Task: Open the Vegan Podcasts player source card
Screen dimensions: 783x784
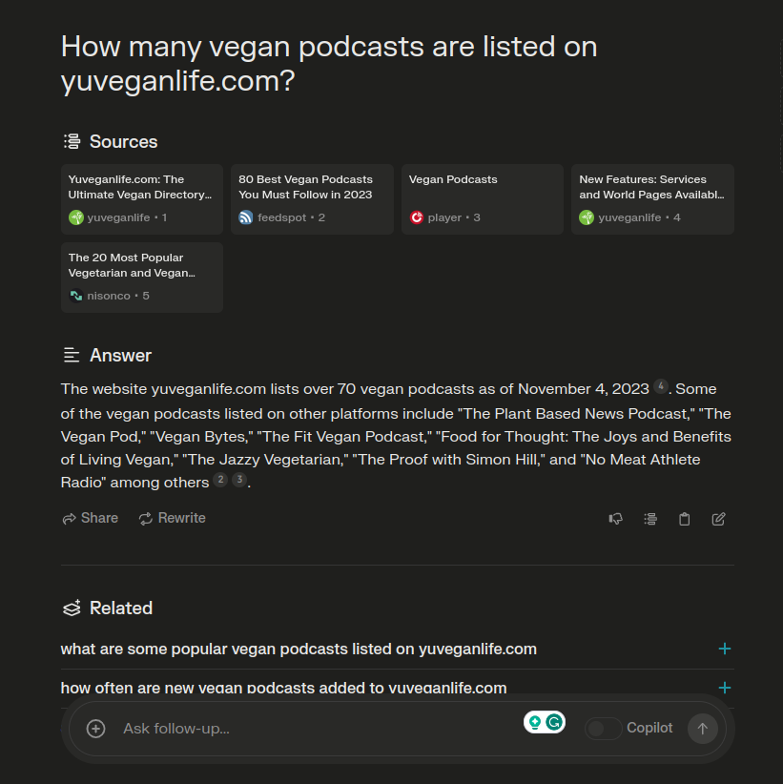Action: [483, 199]
